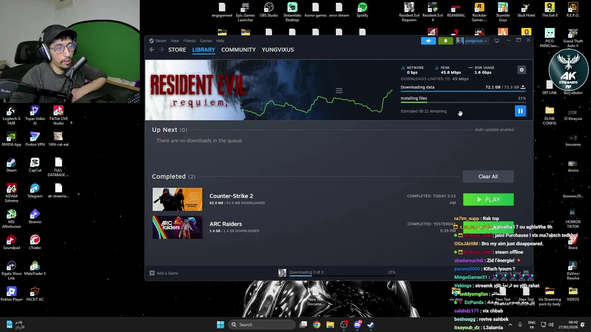Click the download icon beside 72.3 GB

pyautogui.click(x=523, y=87)
